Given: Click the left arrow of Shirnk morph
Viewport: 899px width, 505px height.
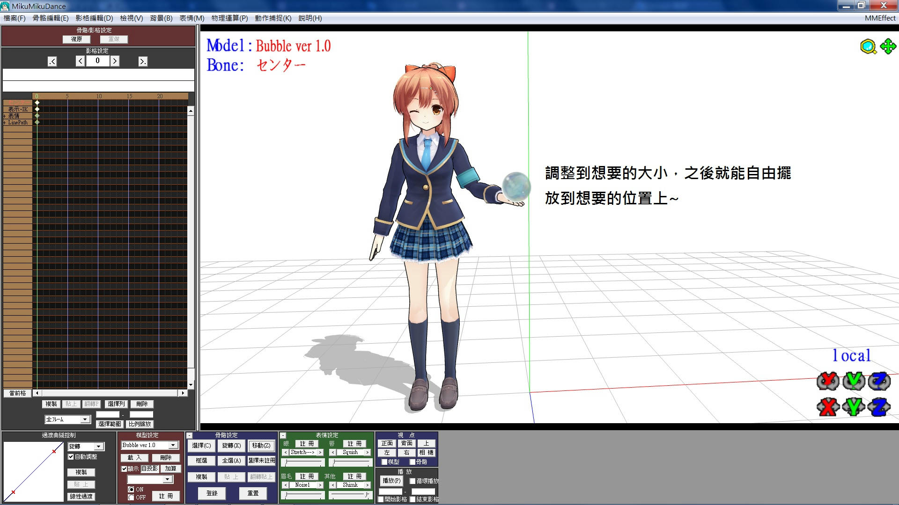Looking at the screenshot, I should pos(333,485).
